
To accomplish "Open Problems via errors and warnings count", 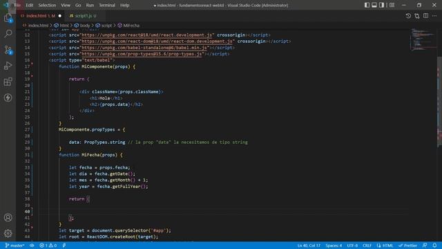I will click(x=48, y=246).
